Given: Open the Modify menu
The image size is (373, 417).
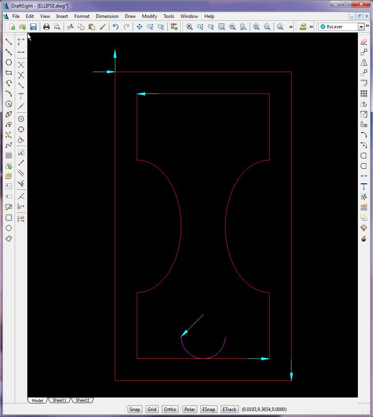Looking at the screenshot, I should click(x=150, y=16).
